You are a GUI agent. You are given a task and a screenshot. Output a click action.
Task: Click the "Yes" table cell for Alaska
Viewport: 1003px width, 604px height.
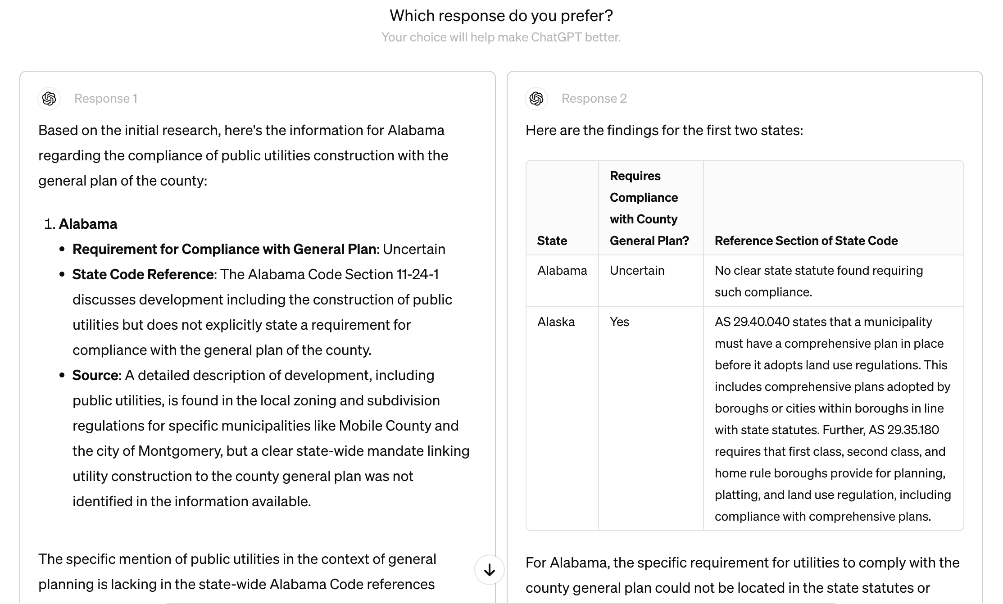[x=620, y=322]
